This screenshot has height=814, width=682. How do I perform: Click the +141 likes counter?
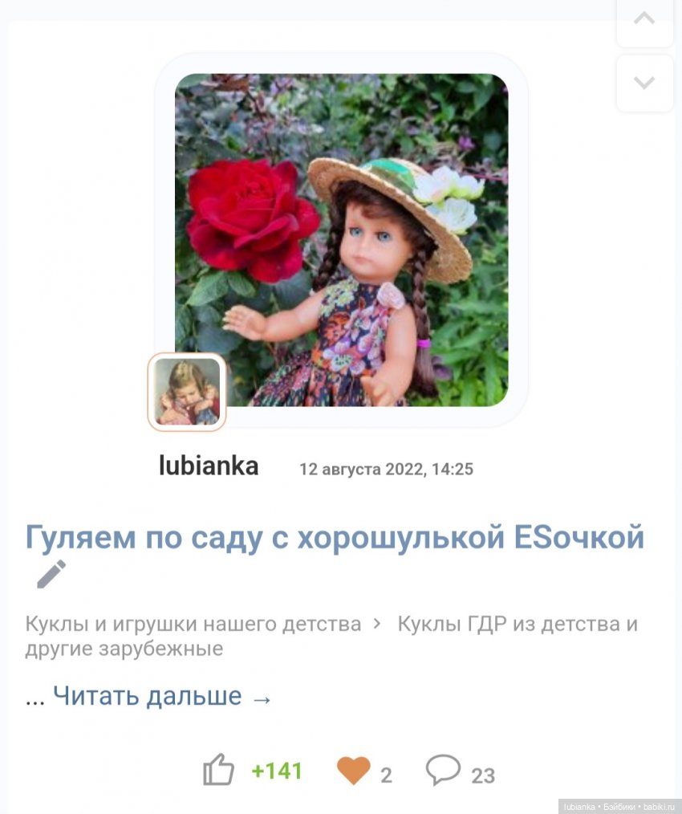(x=277, y=771)
